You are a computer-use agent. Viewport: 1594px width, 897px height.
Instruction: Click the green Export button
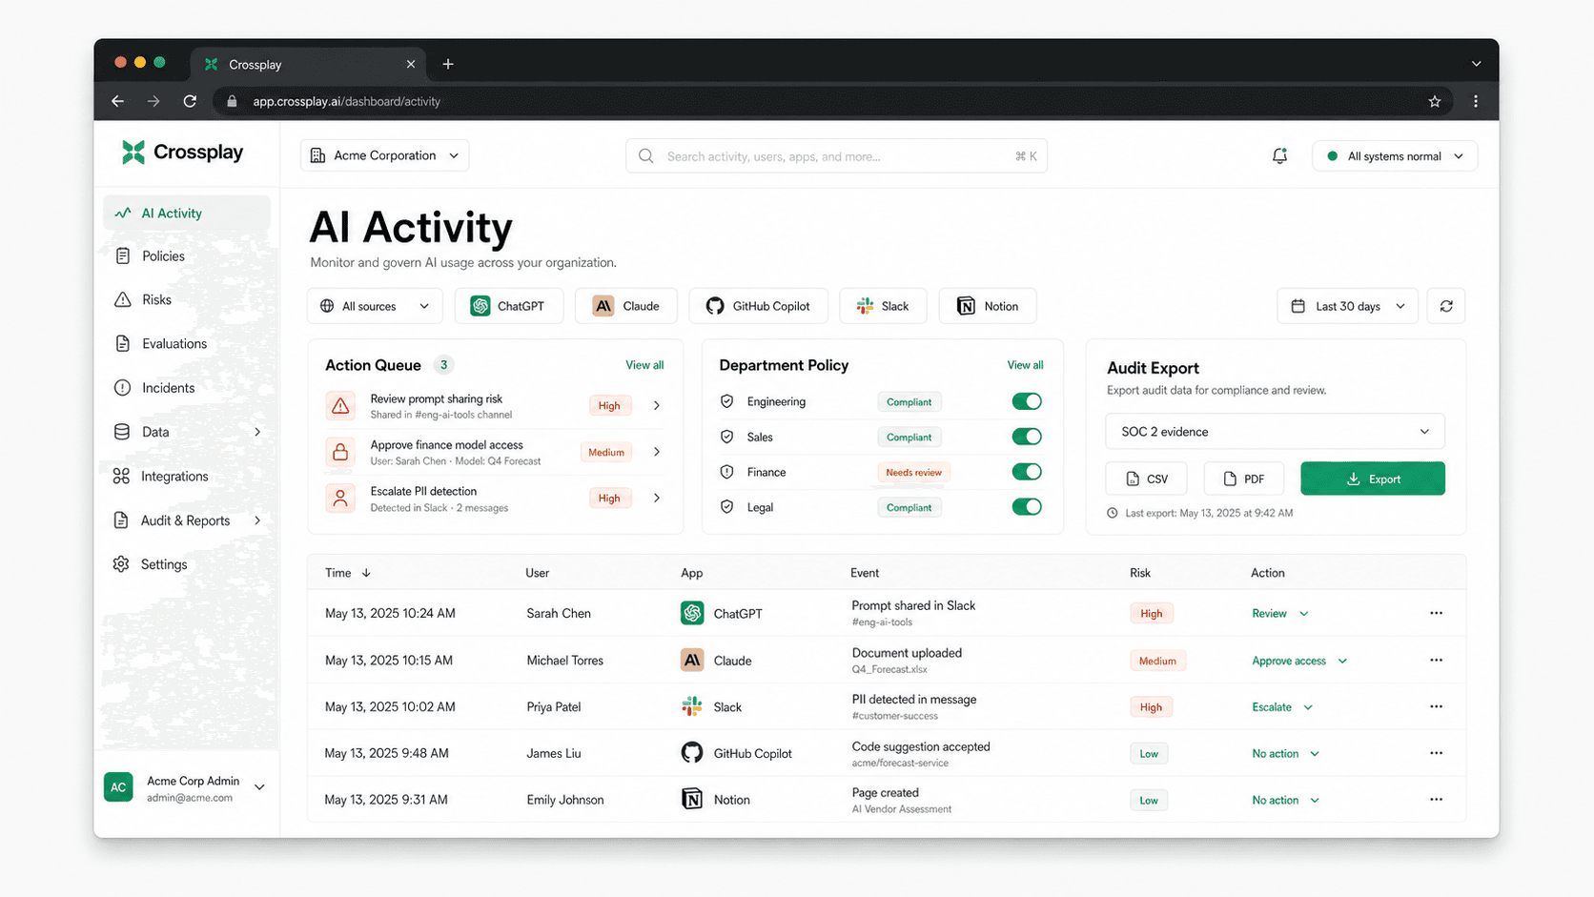[1373, 479]
